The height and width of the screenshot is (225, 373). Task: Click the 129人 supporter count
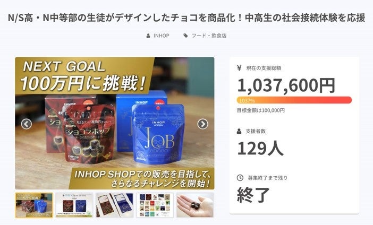pos(260,148)
